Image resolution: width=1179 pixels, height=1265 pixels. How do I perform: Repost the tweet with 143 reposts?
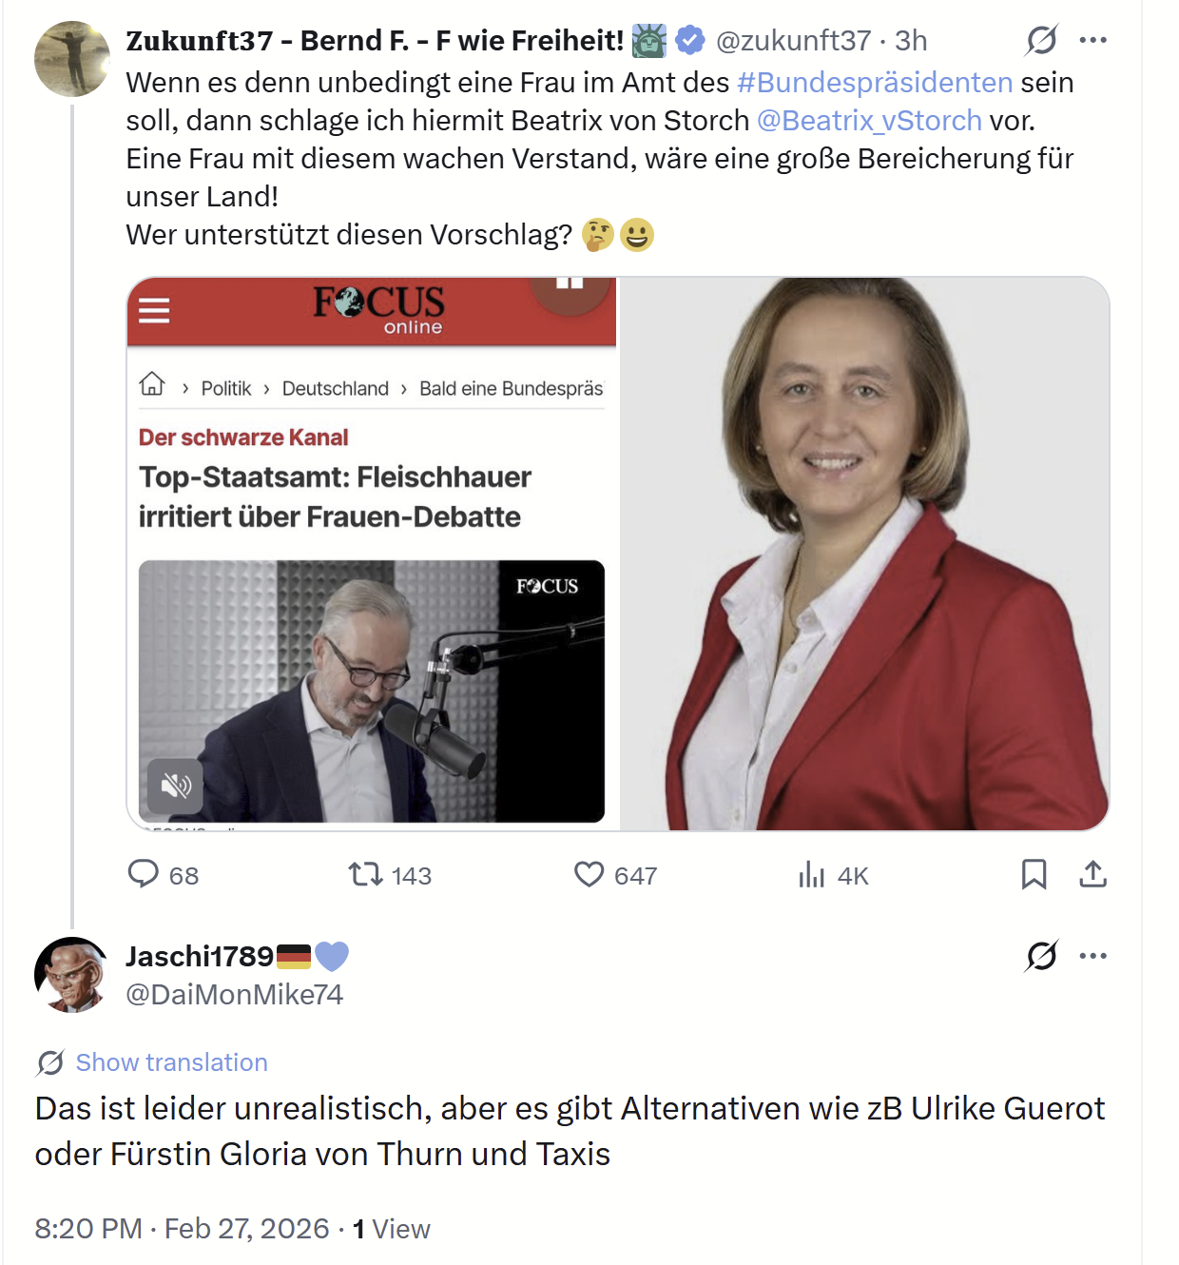[x=365, y=873]
